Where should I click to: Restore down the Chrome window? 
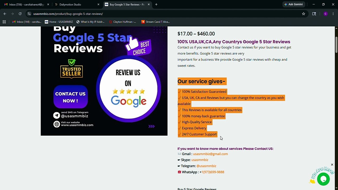pyautogui.click(x=323, y=4)
